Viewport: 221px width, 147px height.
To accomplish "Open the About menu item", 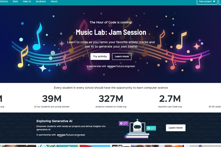I will click(x=54, y=1).
